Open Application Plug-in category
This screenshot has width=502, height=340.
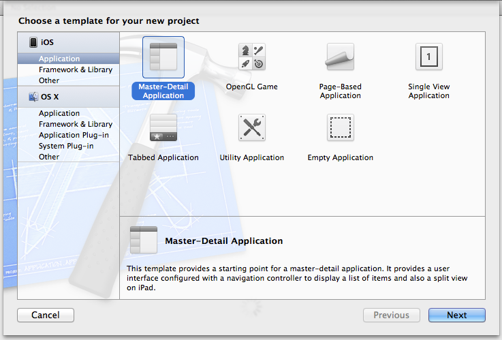(x=69, y=135)
